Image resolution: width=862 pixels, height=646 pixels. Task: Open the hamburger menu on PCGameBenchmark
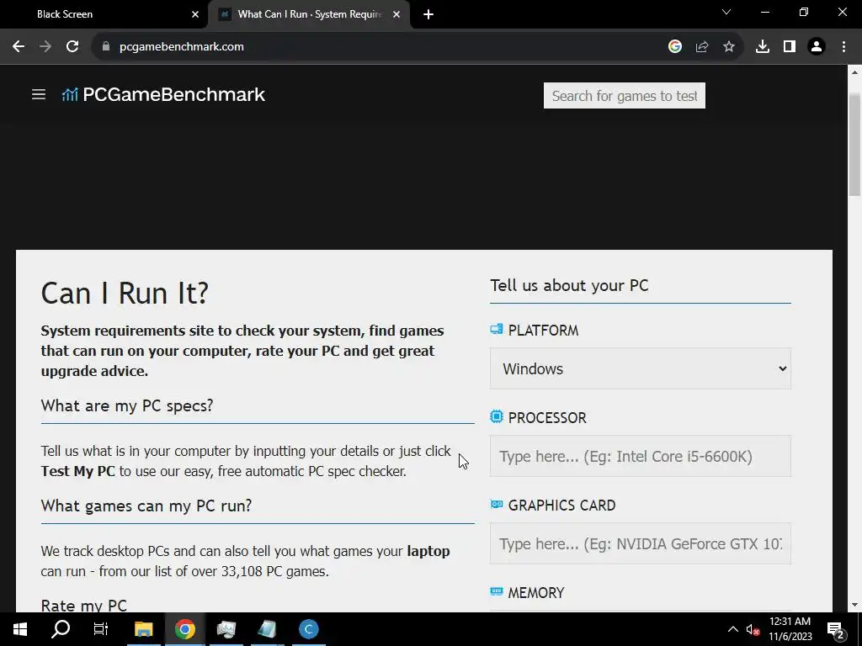tap(39, 94)
